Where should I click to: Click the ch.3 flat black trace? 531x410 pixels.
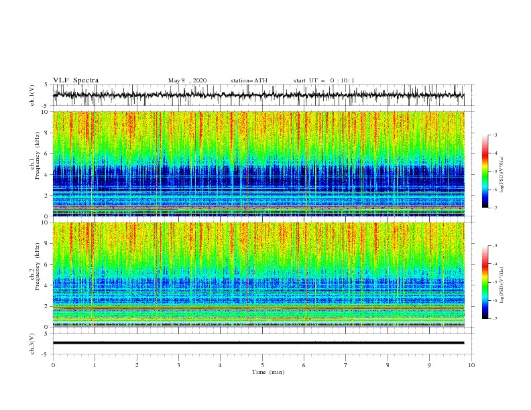(258, 343)
